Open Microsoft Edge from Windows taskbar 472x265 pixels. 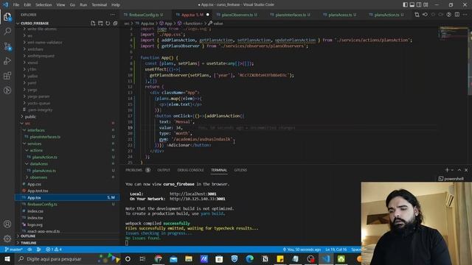(249, 258)
